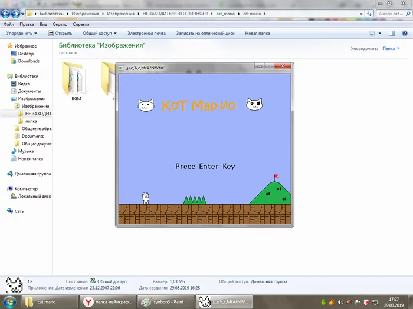Viewport: 413px width, 309px height.
Task: Switch to 'syobon3 - Paint' taskbar button
Action: [x=166, y=302]
